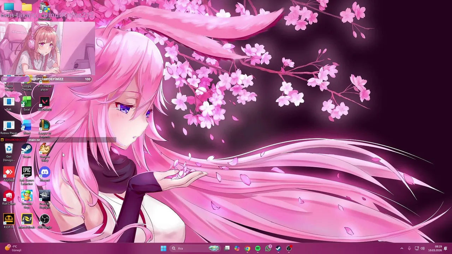Screen dimensions: 452x254
Task: Launch Revo Uninstaller from the desktop
Action: [x=44, y=11]
